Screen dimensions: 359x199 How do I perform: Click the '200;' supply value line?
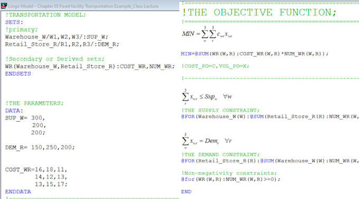tap(39, 133)
